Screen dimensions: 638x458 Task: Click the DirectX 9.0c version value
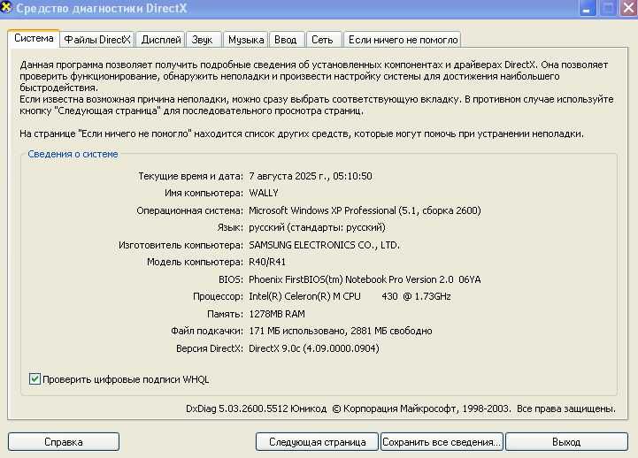pos(314,348)
